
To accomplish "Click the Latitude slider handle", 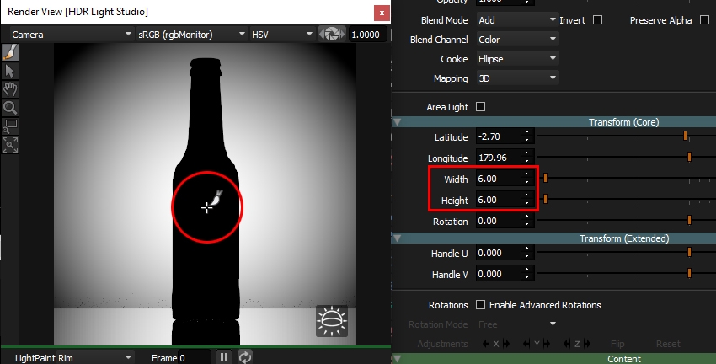I will (x=685, y=136).
